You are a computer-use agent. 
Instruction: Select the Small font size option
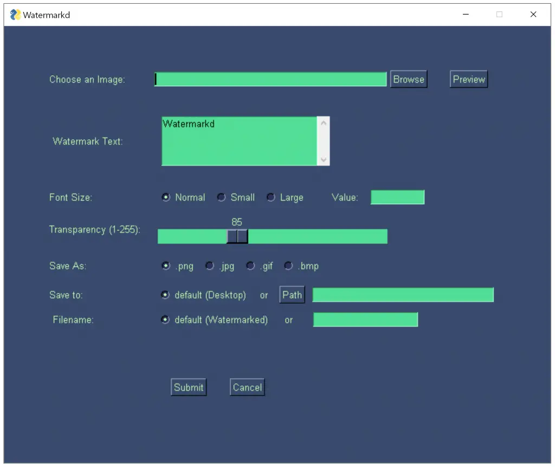[221, 198]
